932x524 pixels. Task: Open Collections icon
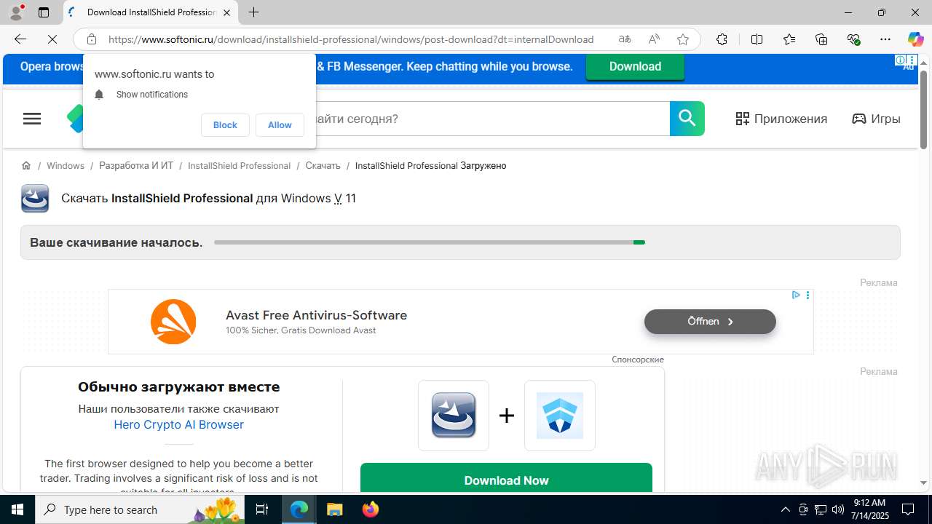coord(821,39)
